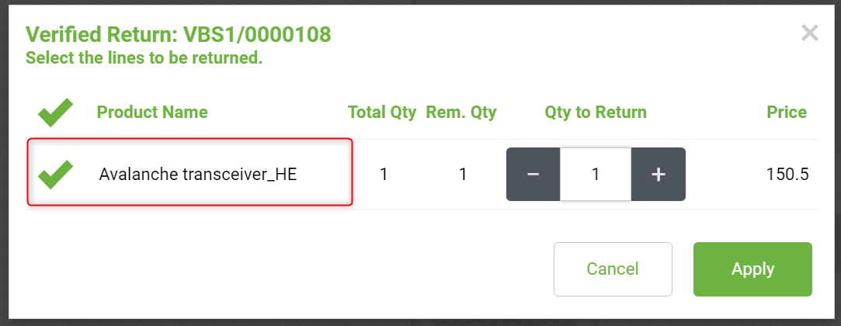Click the Product Name column header
Viewport: 841px width, 326px height.
coord(152,113)
